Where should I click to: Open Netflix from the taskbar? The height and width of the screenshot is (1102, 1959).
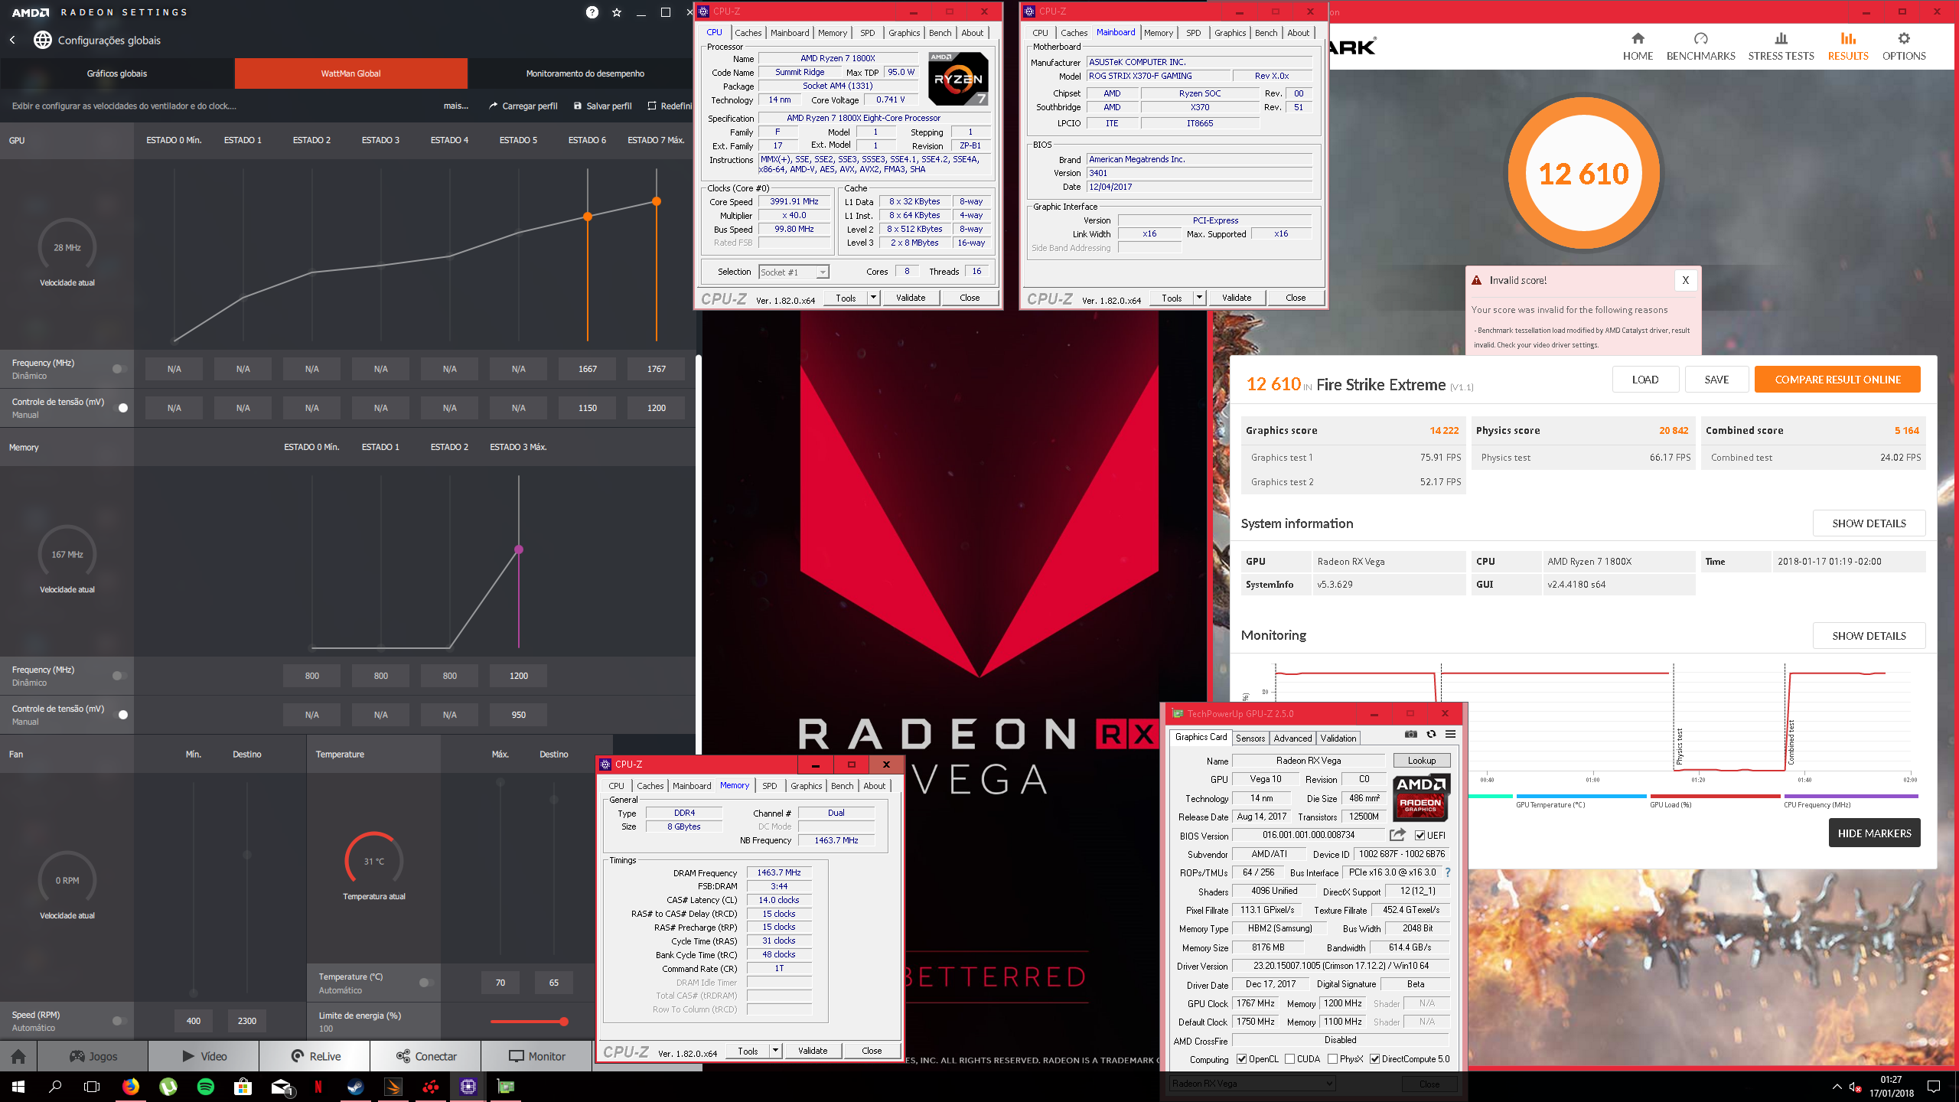pos(318,1087)
